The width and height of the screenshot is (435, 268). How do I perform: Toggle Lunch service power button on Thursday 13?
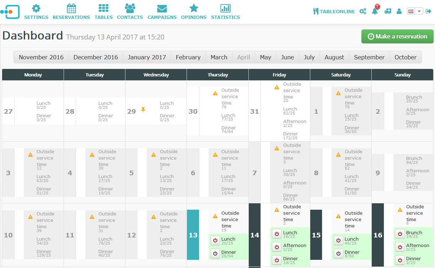coord(215,241)
